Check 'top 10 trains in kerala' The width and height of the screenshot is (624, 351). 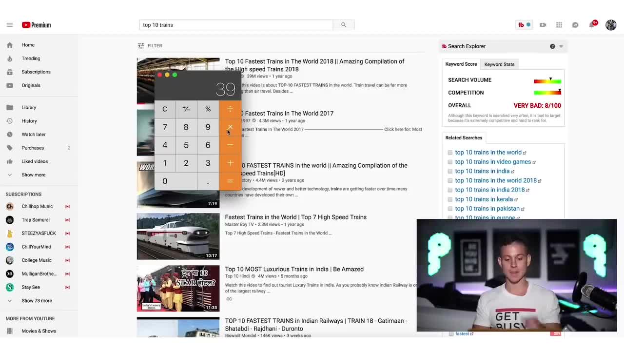point(450,199)
